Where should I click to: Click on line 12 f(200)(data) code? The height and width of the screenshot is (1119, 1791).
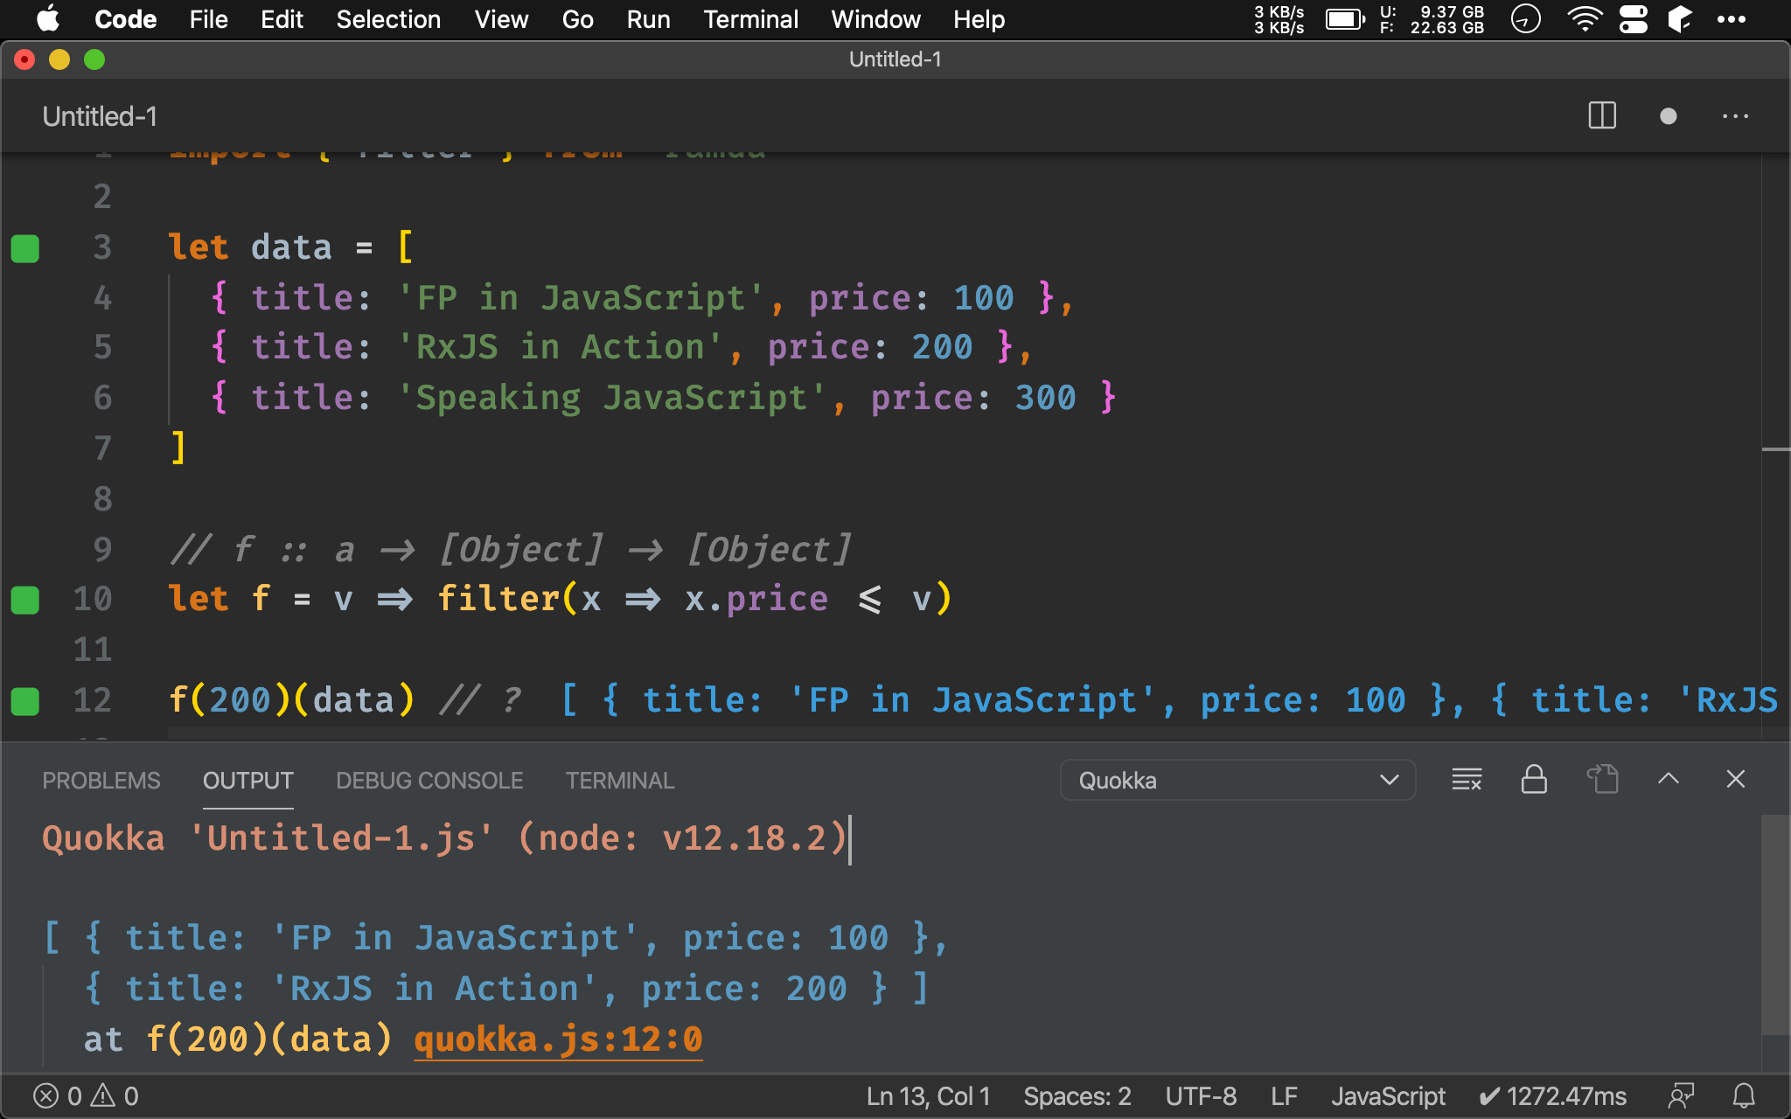[293, 700]
